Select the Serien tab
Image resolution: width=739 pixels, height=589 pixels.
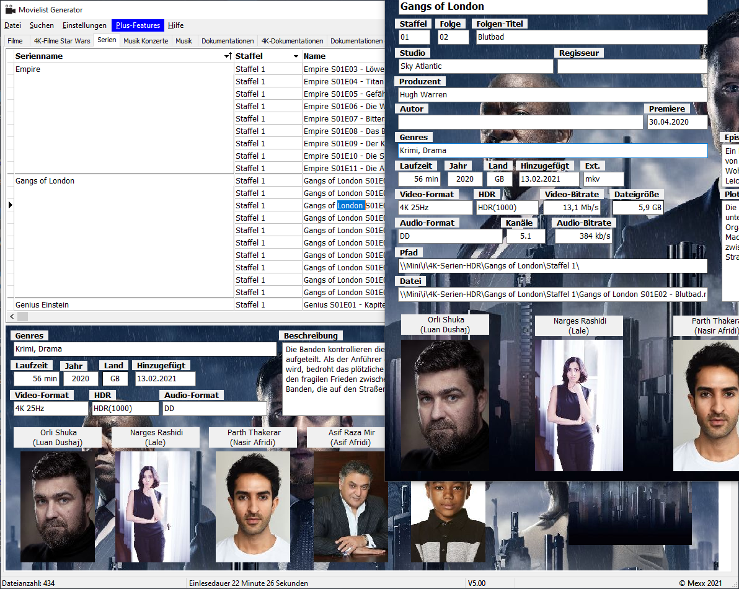coord(107,40)
